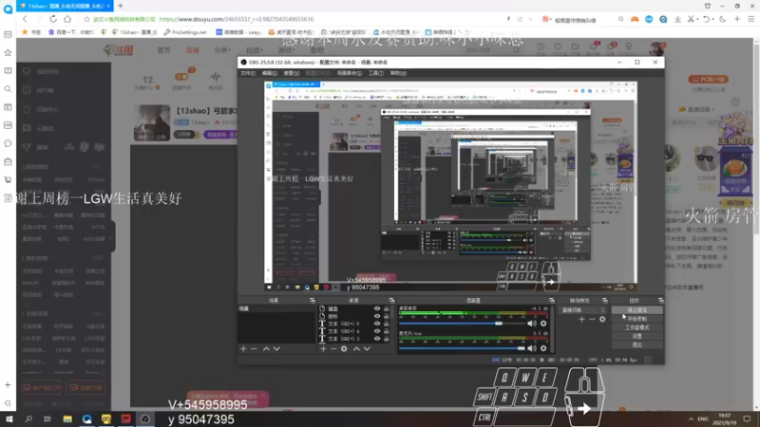This screenshot has height=427, width=760.
Task: Open microphone gear settings in mixer
Action: pos(543,348)
